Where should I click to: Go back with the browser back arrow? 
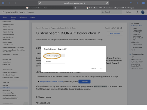[10, 3]
